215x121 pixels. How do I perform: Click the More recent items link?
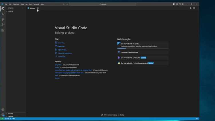pos(57,78)
